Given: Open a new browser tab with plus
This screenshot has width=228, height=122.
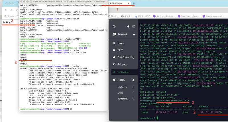Looking at the screenshot, I should (x=134, y=3).
